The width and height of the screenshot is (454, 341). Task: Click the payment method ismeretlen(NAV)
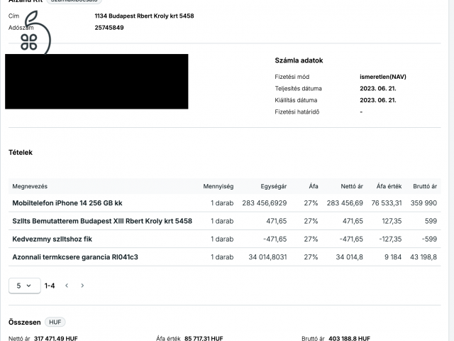383,77
